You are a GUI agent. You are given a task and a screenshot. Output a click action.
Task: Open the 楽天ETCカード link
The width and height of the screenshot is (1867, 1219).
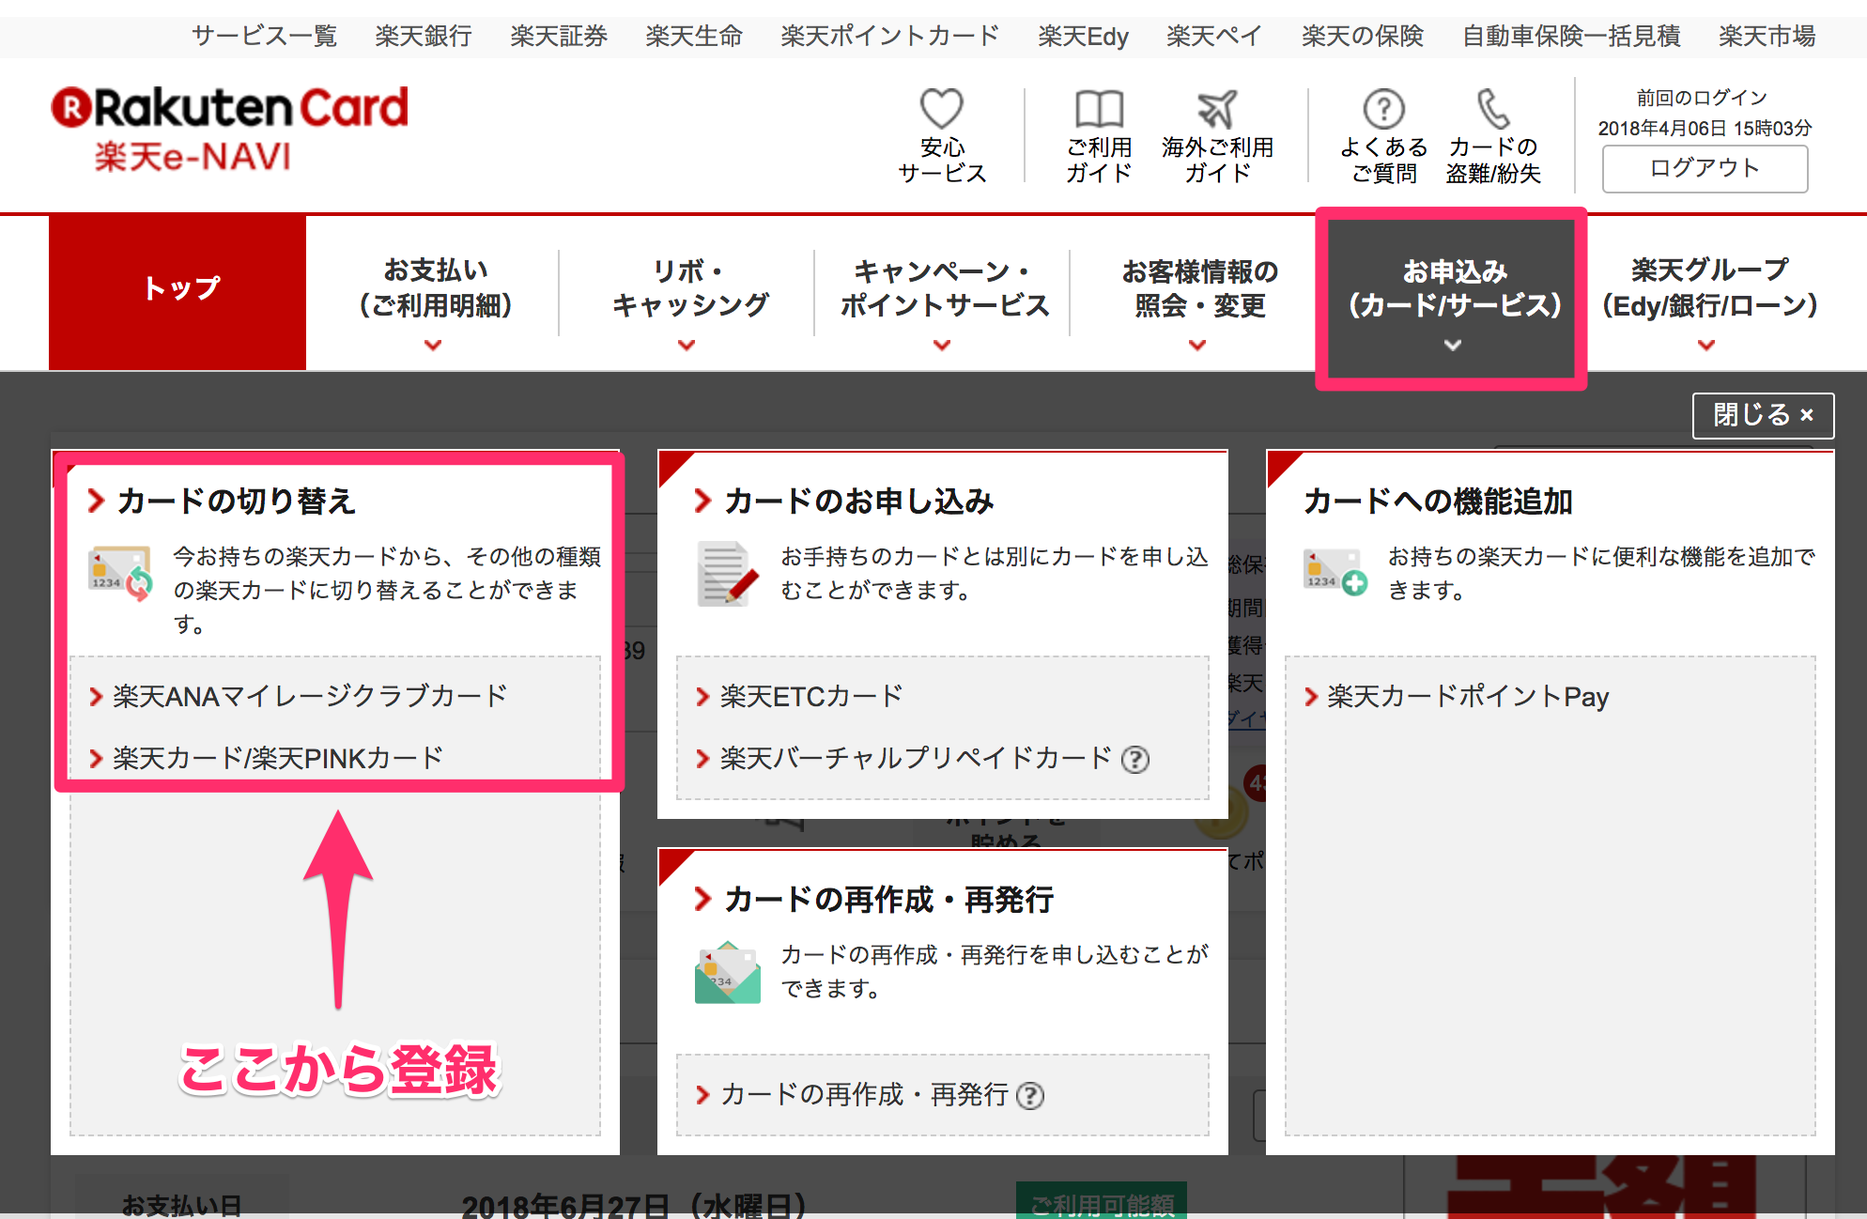click(x=810, y=696)
